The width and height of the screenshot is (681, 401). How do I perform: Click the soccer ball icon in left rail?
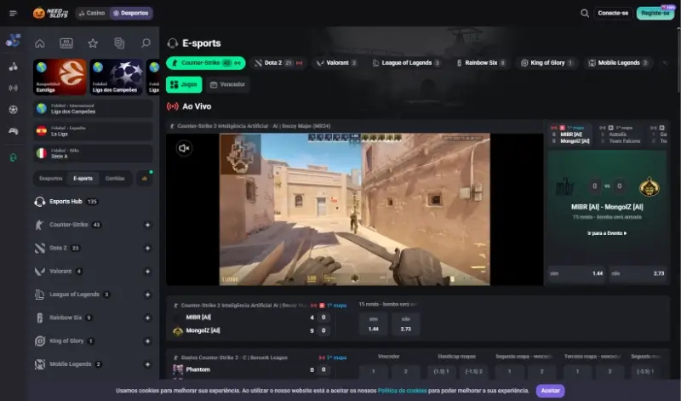[x=14, y=110]
